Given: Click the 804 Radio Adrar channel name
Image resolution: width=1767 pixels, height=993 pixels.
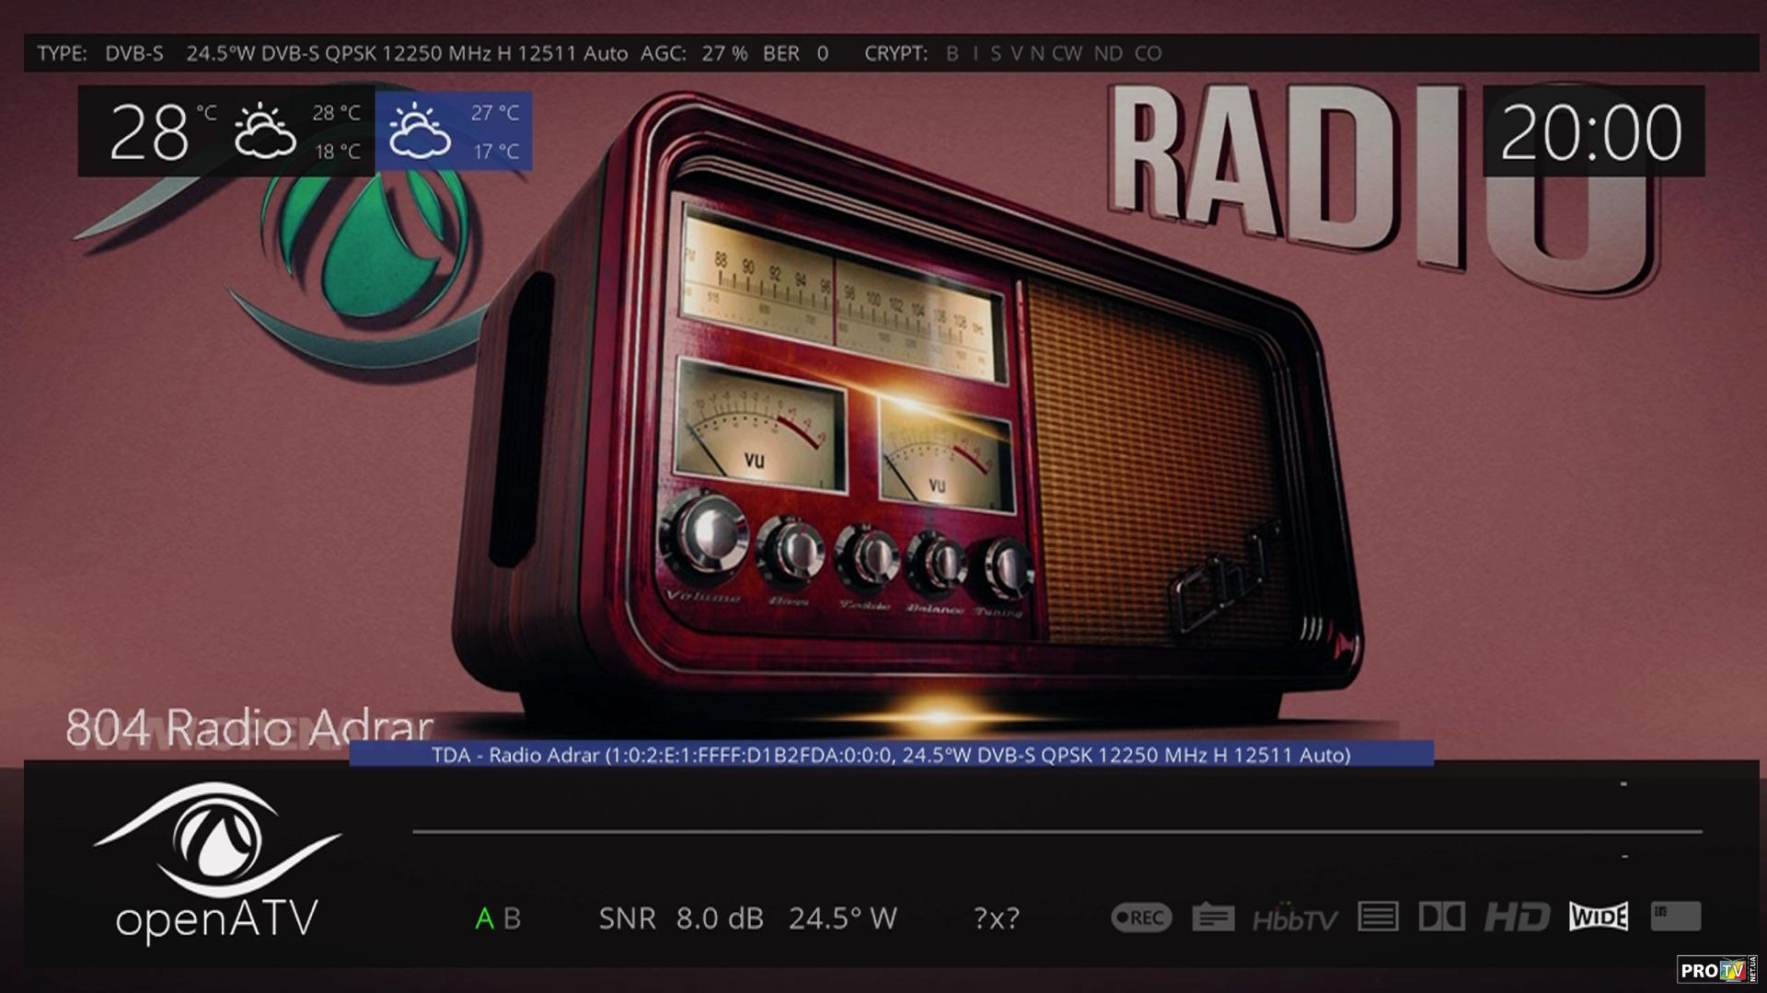Looking at the screenshot, I should click(248, 728).
